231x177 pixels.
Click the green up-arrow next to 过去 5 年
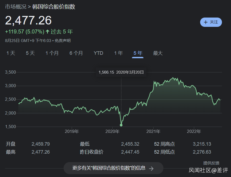[47, 32]
